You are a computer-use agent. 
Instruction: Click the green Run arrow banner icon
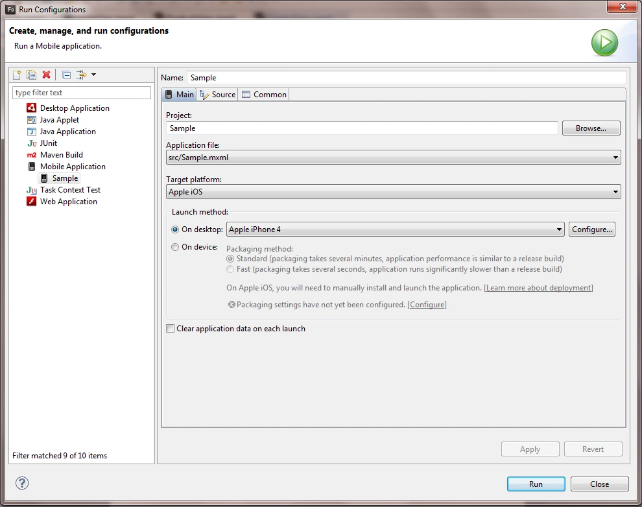(604, 43)
